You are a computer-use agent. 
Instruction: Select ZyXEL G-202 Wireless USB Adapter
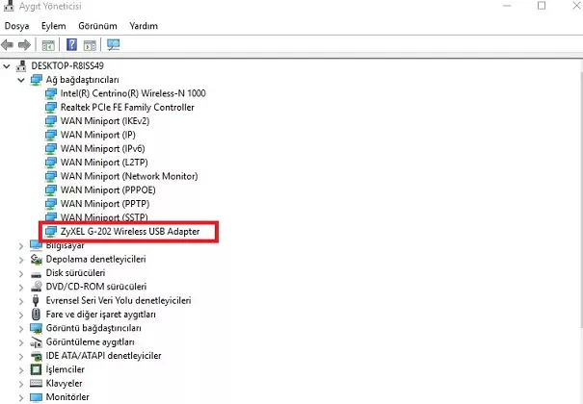[x=130, y=232]
